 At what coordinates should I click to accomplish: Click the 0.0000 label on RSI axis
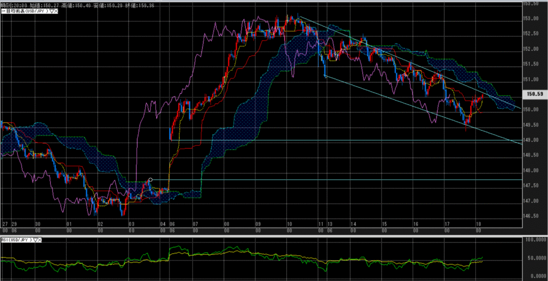536,275
